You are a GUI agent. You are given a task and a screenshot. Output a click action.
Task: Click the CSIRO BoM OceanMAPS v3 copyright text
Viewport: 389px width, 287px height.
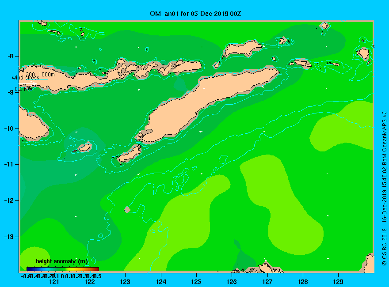(384, 189)
